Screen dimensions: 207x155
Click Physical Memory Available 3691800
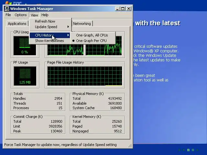coord(115,103)
